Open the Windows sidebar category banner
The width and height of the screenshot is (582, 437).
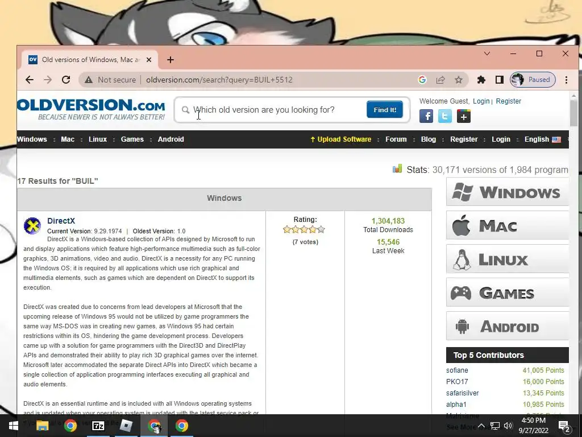click(x=508, y=192)
